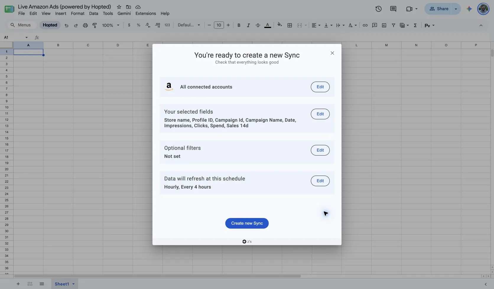The height and width of the screenshot is (289, 494).
Task: Click the Redo icon in toolbar
Action: (76, 25)
